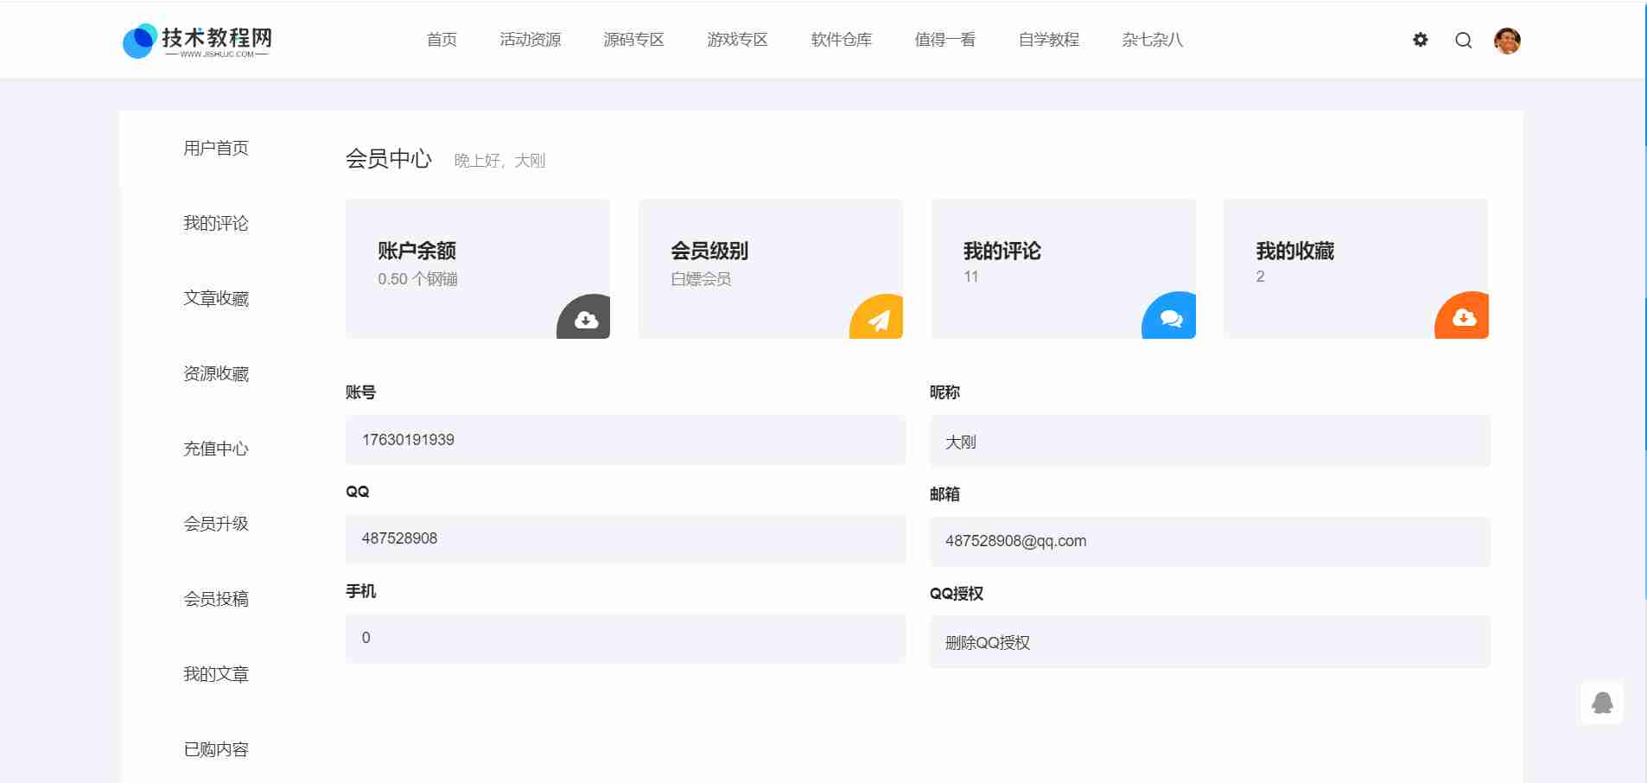1647x783 pixels.
Task: Select 会员升级 from the sidebar
Action: [x=216, y=524]
